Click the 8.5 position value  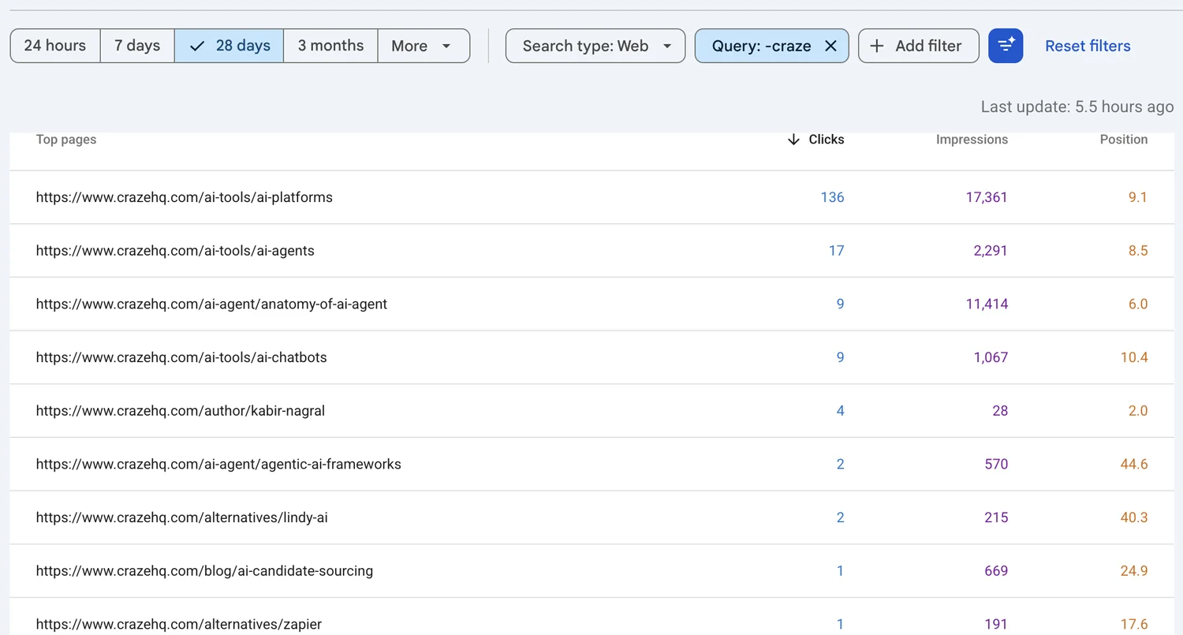[1138, 251]
